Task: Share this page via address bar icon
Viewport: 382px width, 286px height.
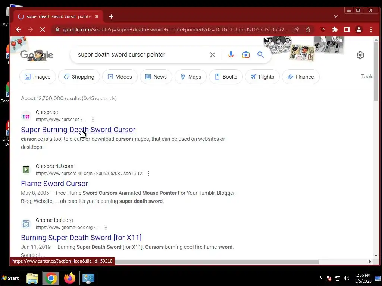Action: pyautogui.click(x=296, y=30)
